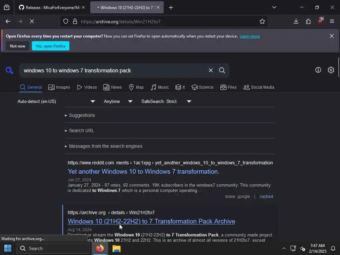
Task: Open a new tab with plus
Action: [x=171, y=8]
